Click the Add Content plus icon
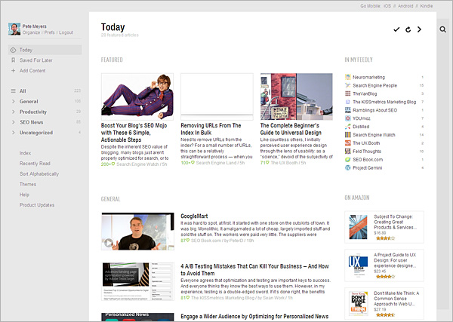The height and width of the screenshot is (322, 453). pyautogui.click(x=13, y=70)
